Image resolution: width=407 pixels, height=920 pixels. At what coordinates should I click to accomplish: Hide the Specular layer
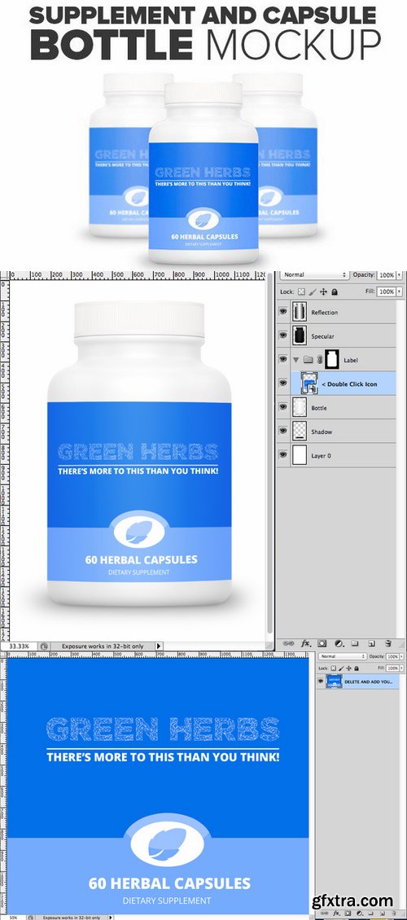282,336
